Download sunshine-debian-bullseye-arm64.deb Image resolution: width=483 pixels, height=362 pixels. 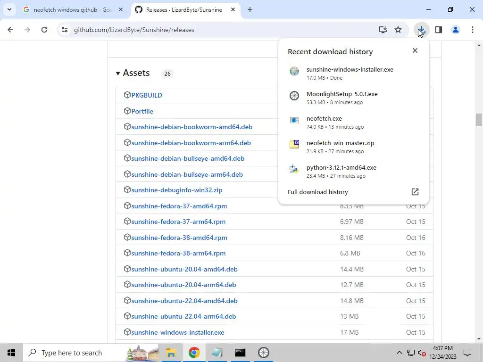(187, 175)
